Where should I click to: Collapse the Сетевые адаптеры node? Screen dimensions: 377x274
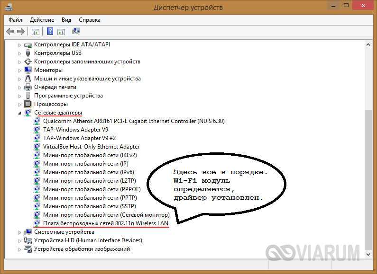tap(20, 113)
